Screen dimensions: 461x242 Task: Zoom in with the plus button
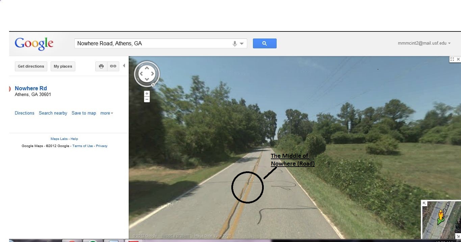[x=147, y=94]
